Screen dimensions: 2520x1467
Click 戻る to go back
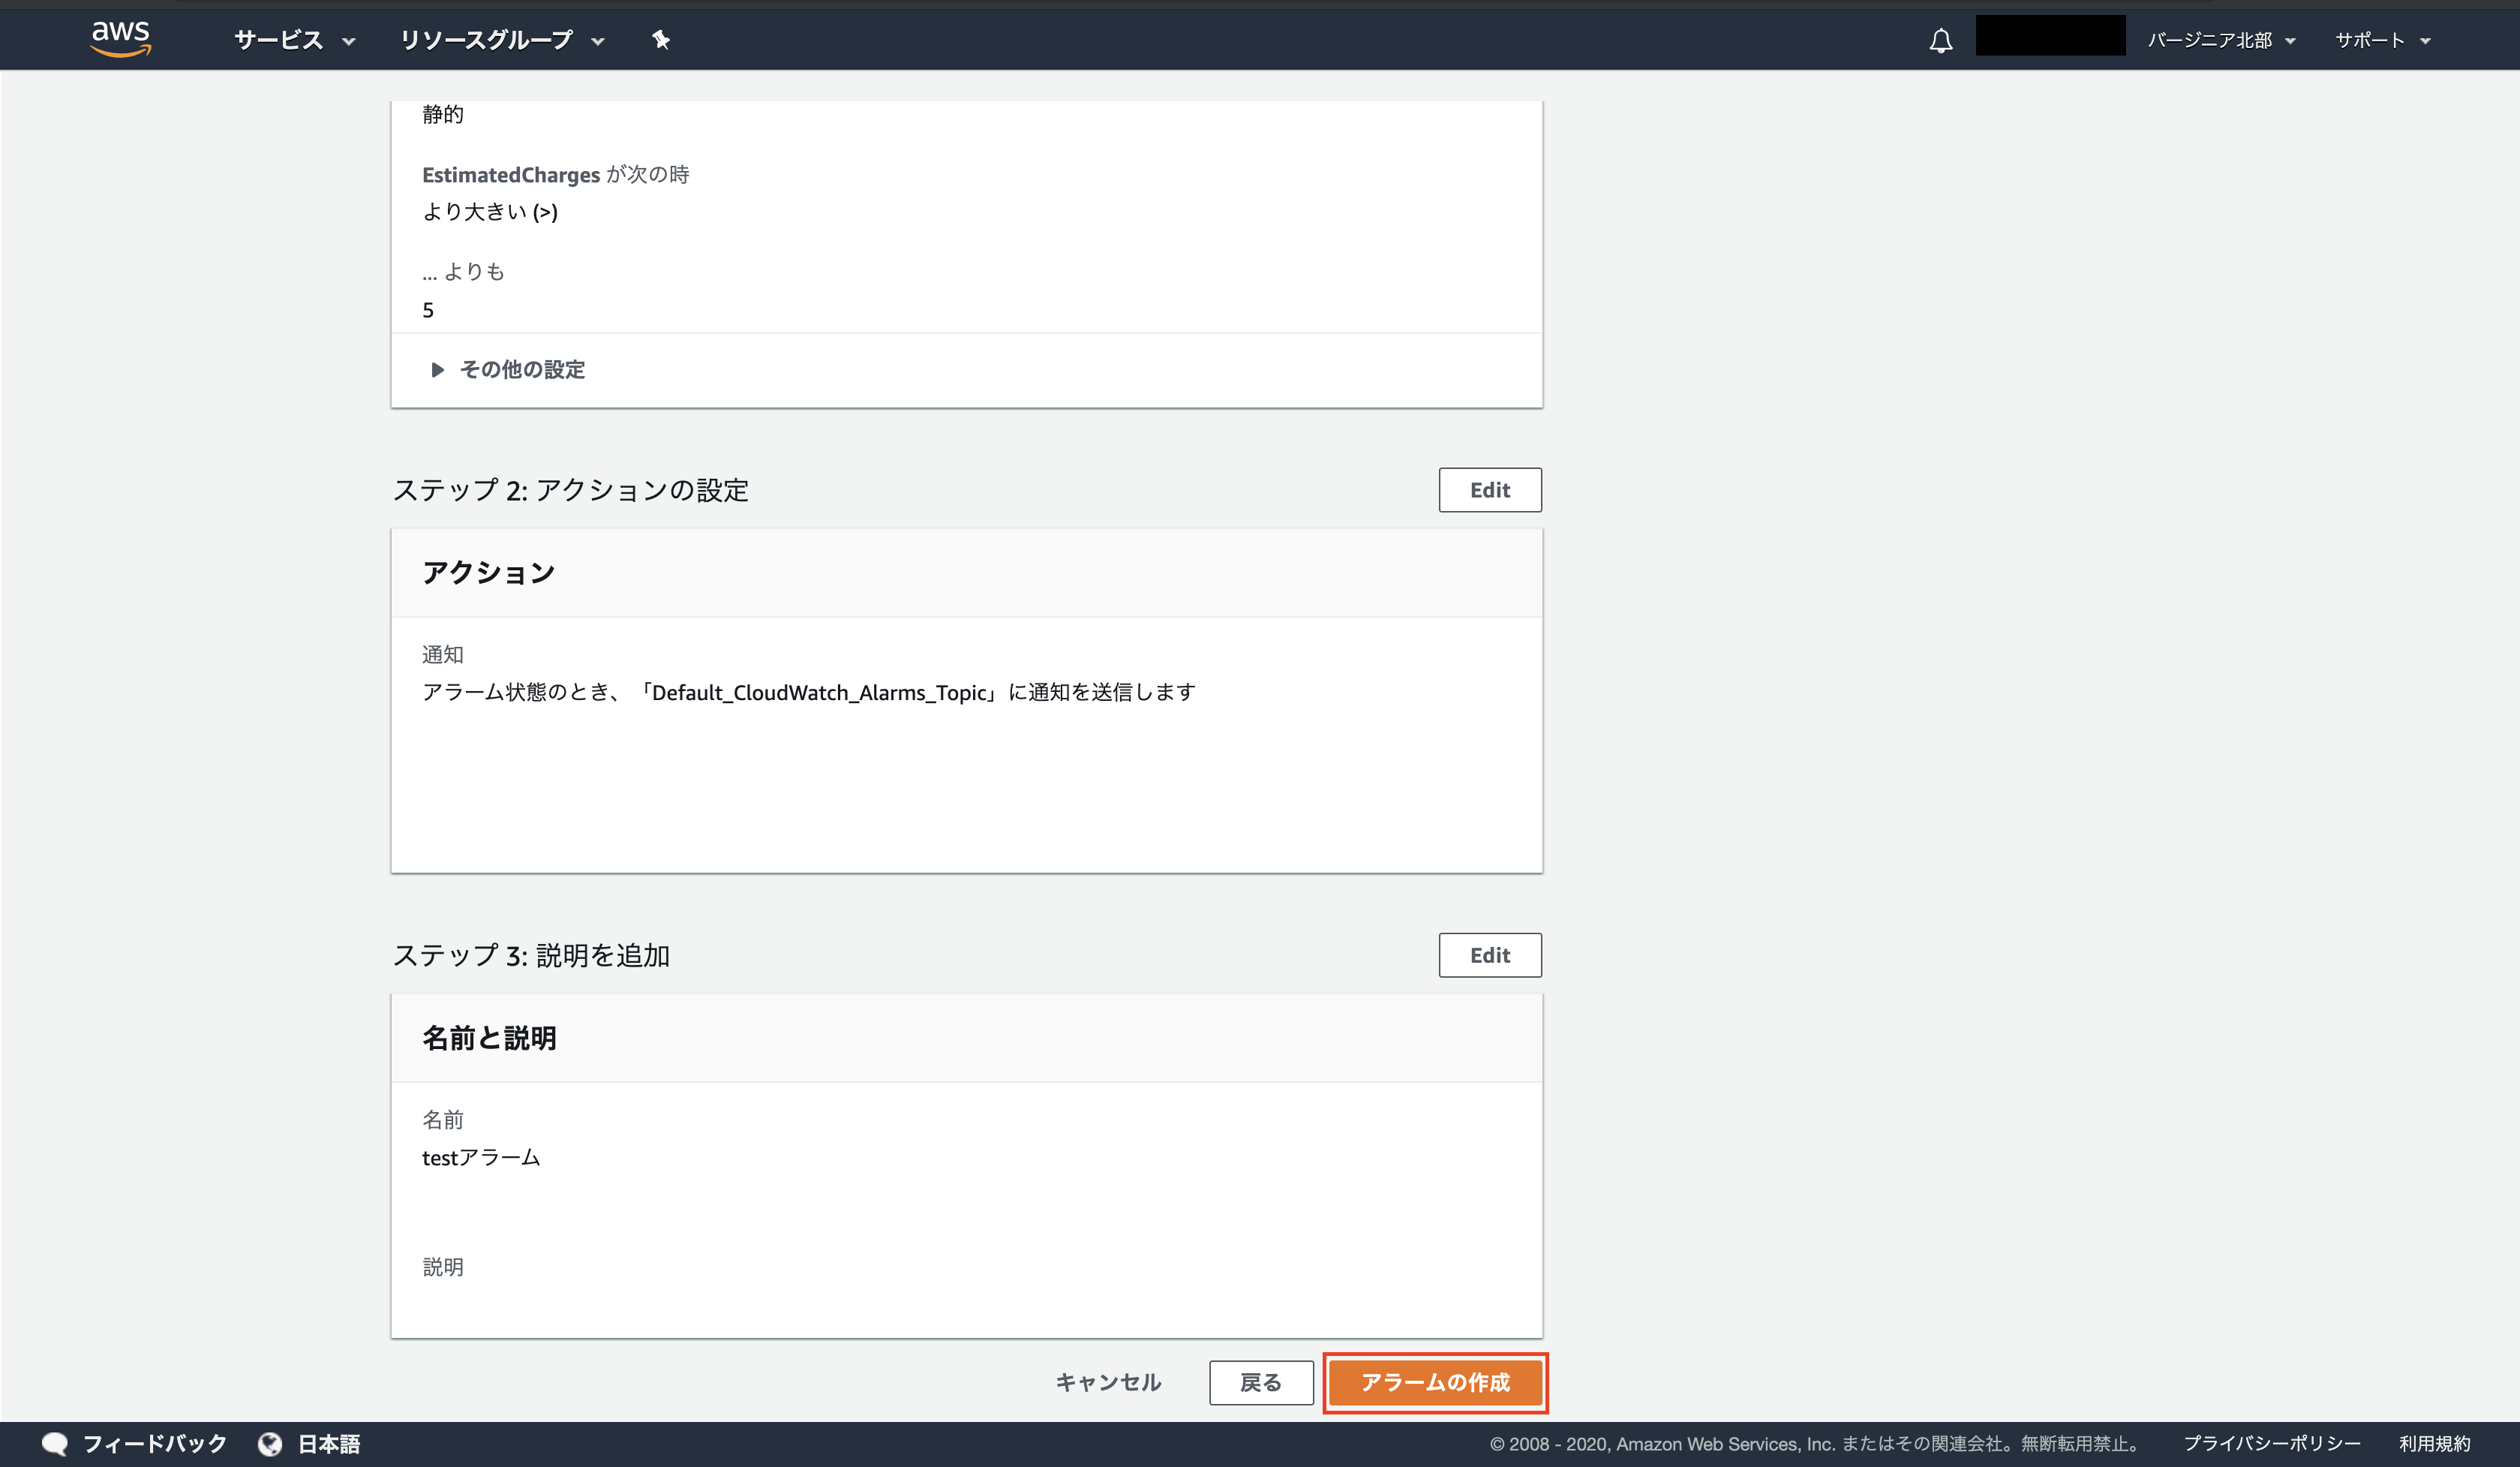[x=1261, y=1382]
